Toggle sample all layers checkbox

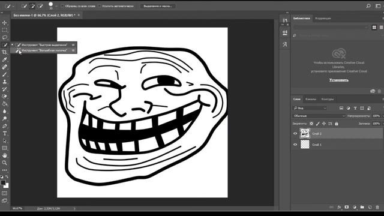coord(63,6)
